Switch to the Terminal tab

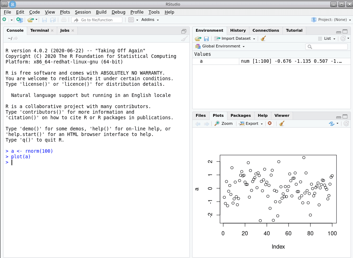coord(39,30)
